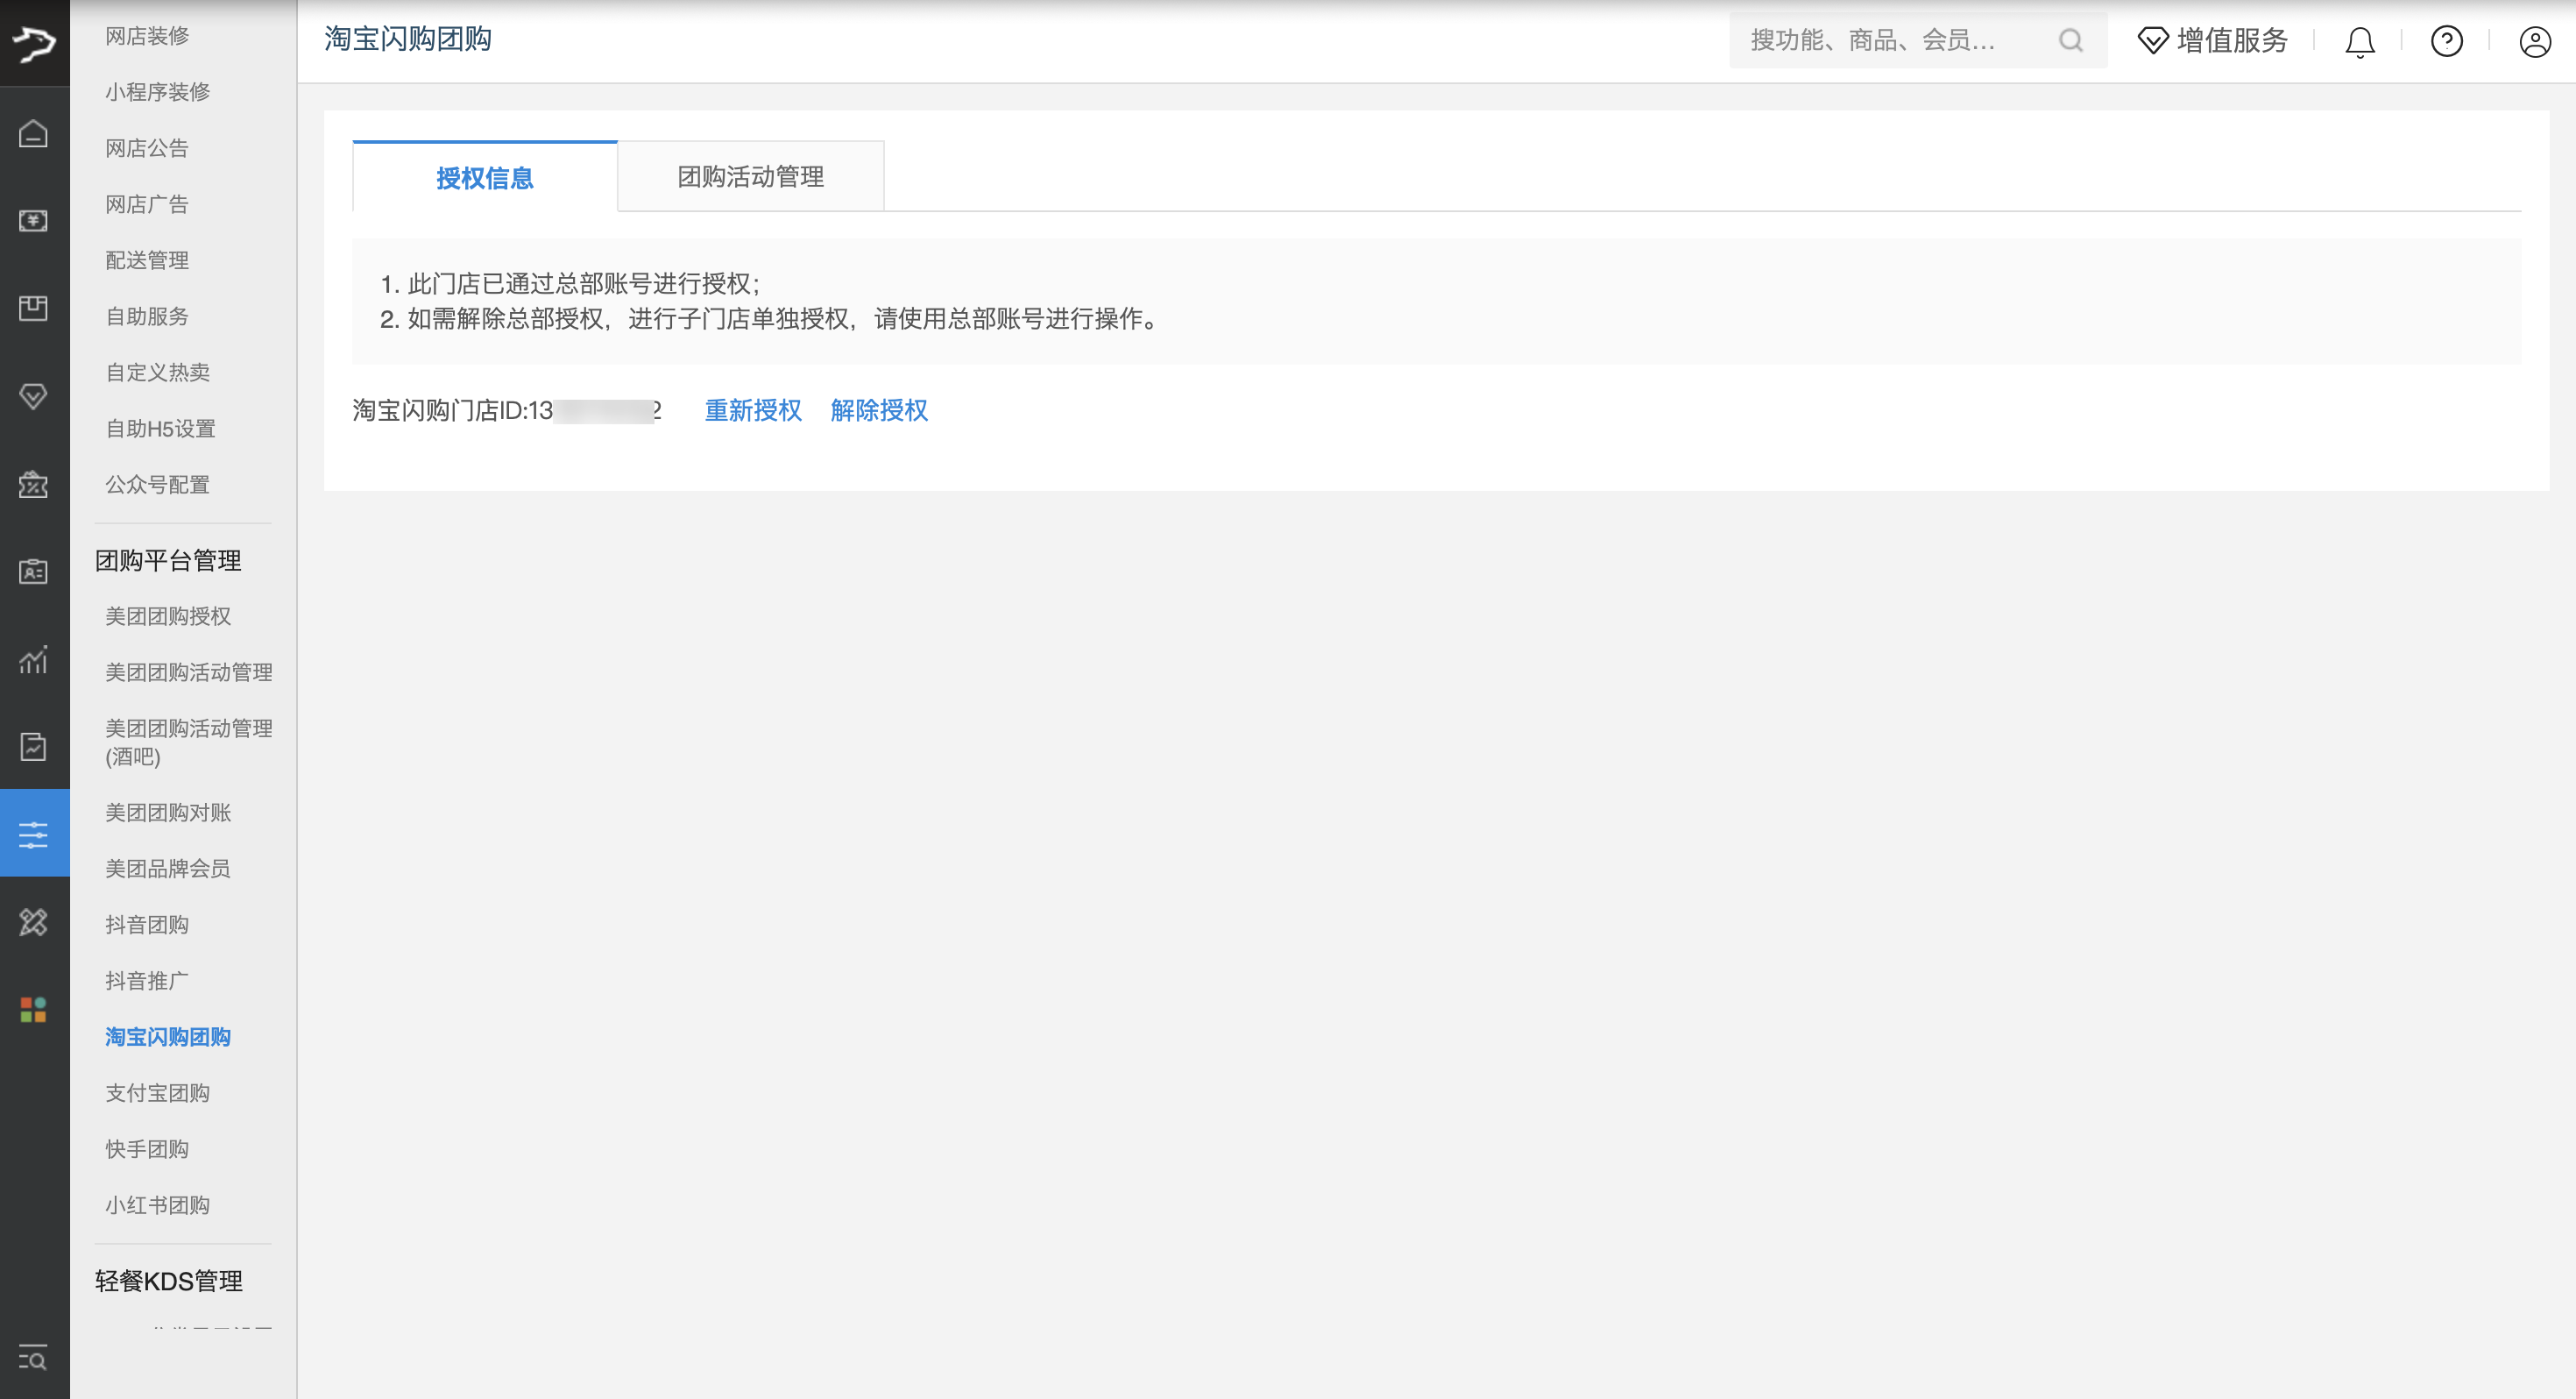Image resolution: width=2576 pixels, height=1399 pixels.
Task: Open 抖音团购 in the side menu
Action: [x=147, y=925]
